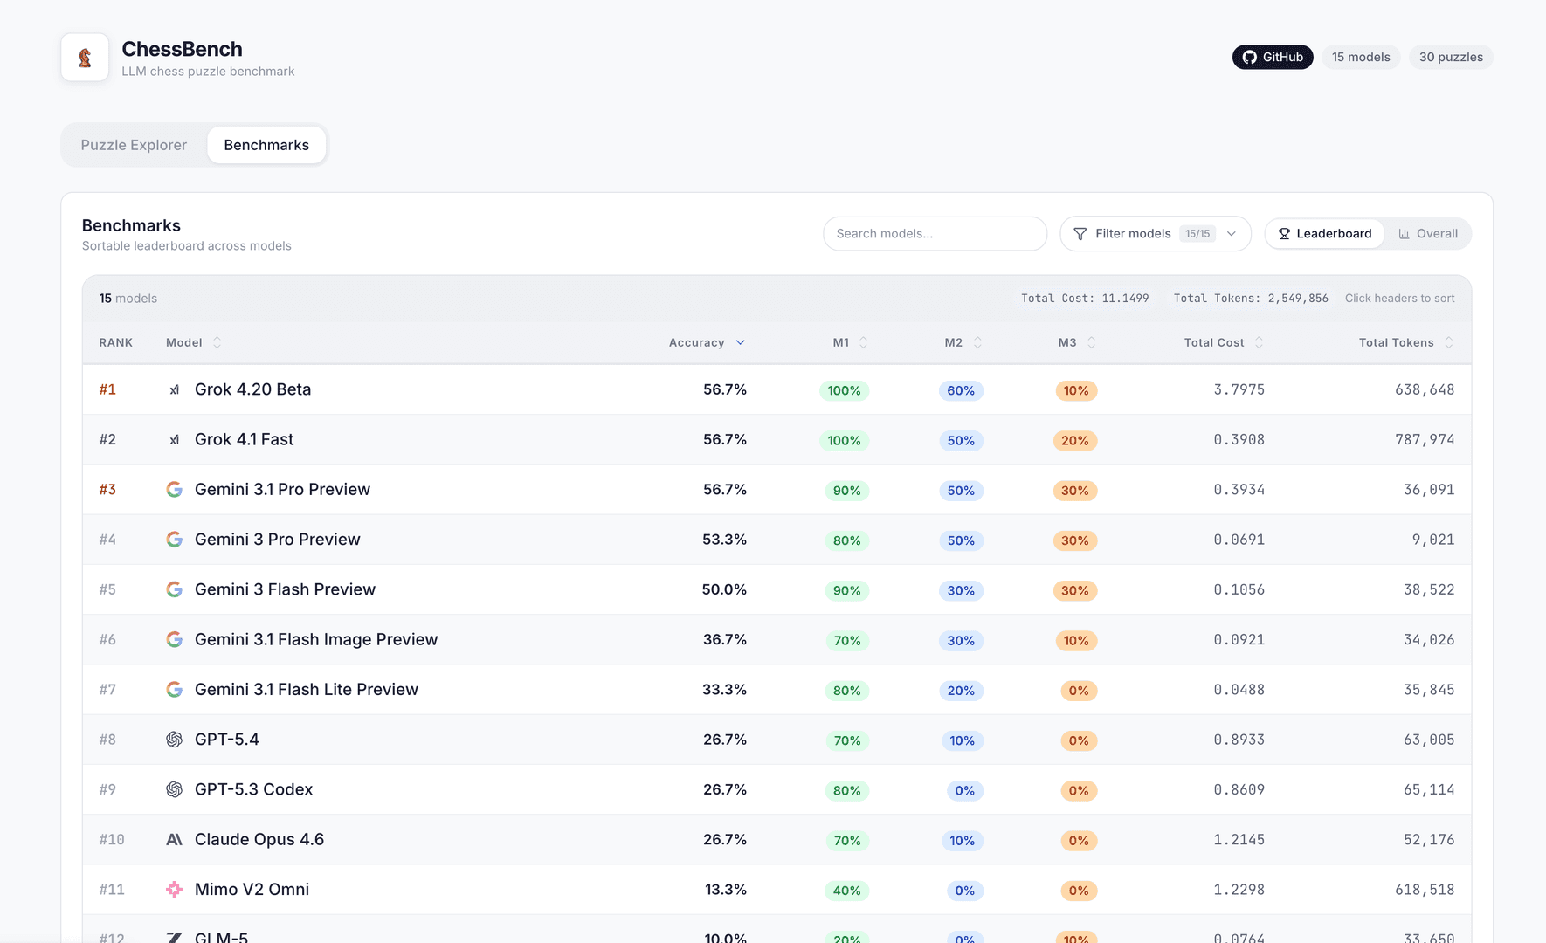Click the Anthropic icon beside Claude Opus 4.6

(x=174, y=840)
